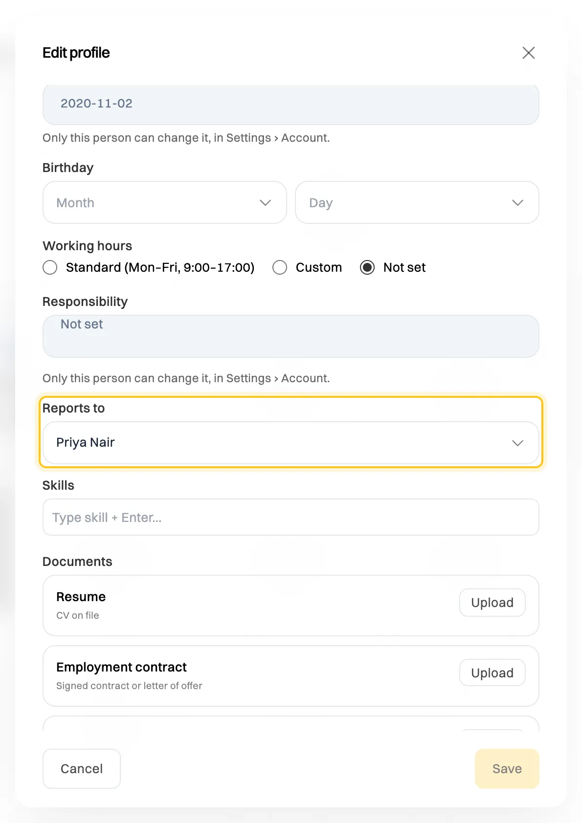582x823 pixels.
Task: Upload a Resume document
Action: point(492,603)
